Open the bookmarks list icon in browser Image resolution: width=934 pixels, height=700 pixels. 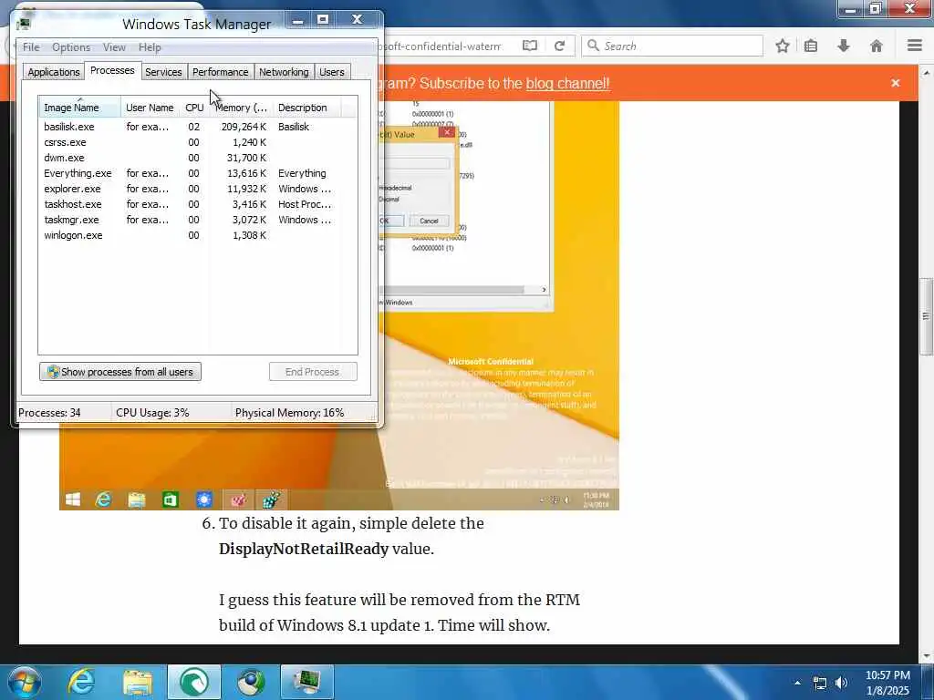click(x=811, y=46)
